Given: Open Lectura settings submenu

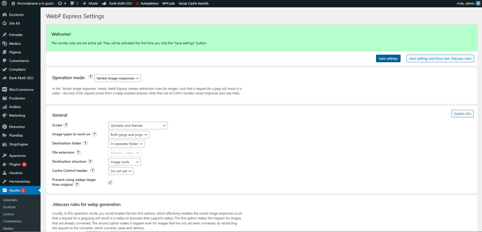Looking at the screenshot, I should pyautogui.click(x=8, y=214).
